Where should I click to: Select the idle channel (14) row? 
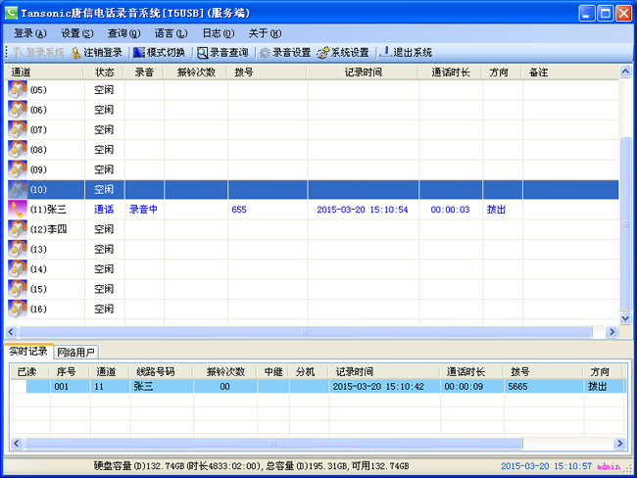click(x=294, y=269)
